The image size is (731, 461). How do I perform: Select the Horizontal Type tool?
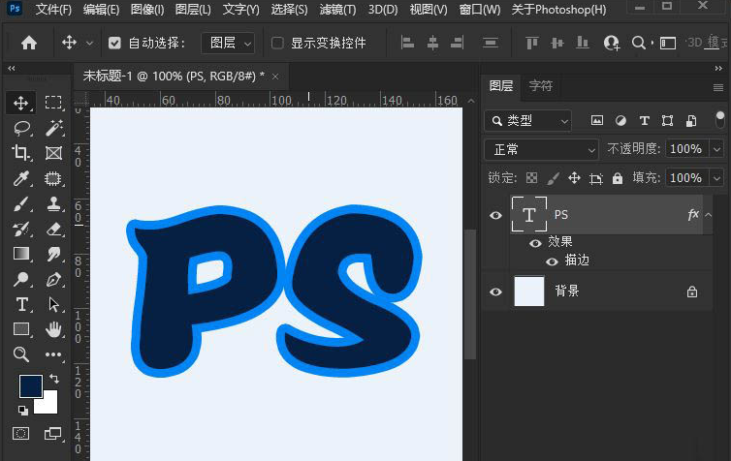point(21,304)
